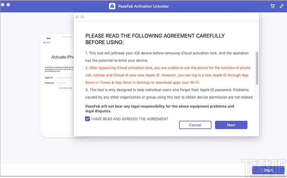The height and width of the screenshot is (178, 287).
Task: Uncheck I HAVE READ AND AGREED checkbox
Action: (x=87, y=119)
